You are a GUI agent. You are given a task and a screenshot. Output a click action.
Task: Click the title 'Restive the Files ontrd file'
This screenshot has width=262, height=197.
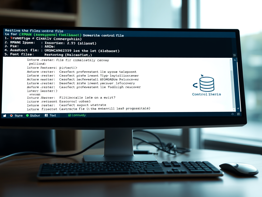pyautogui.click(x=34, y=31)
